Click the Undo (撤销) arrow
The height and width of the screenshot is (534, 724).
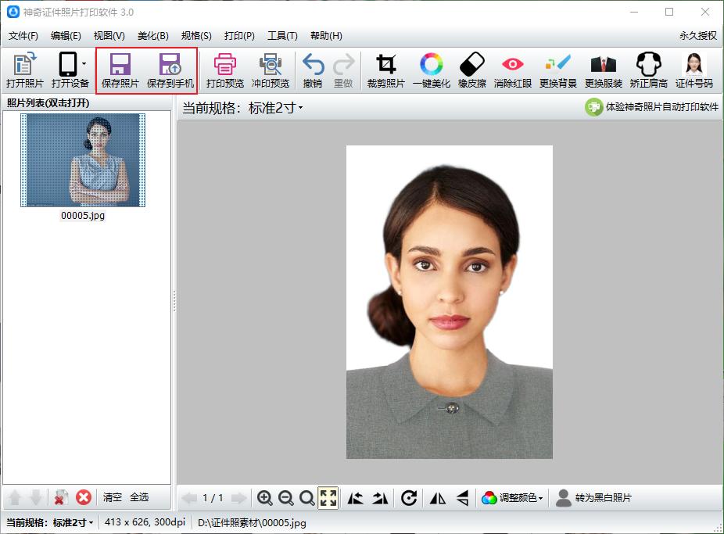coord(313,64)
